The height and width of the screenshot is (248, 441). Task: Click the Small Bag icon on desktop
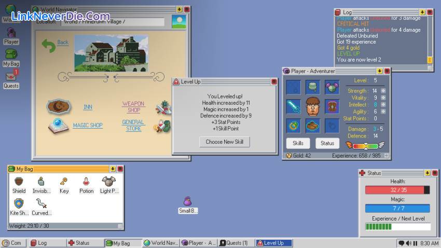click(x=188, y=205)
